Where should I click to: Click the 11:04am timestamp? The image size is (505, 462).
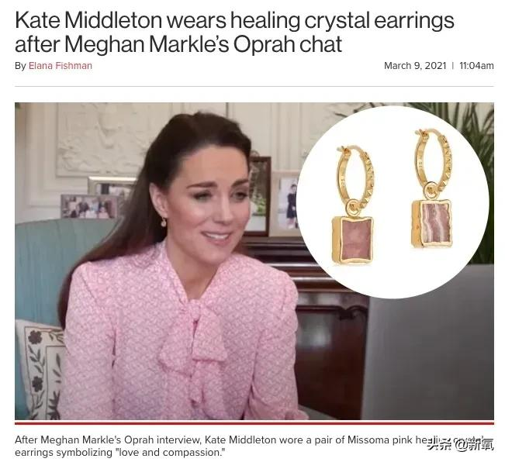(476, 66)
